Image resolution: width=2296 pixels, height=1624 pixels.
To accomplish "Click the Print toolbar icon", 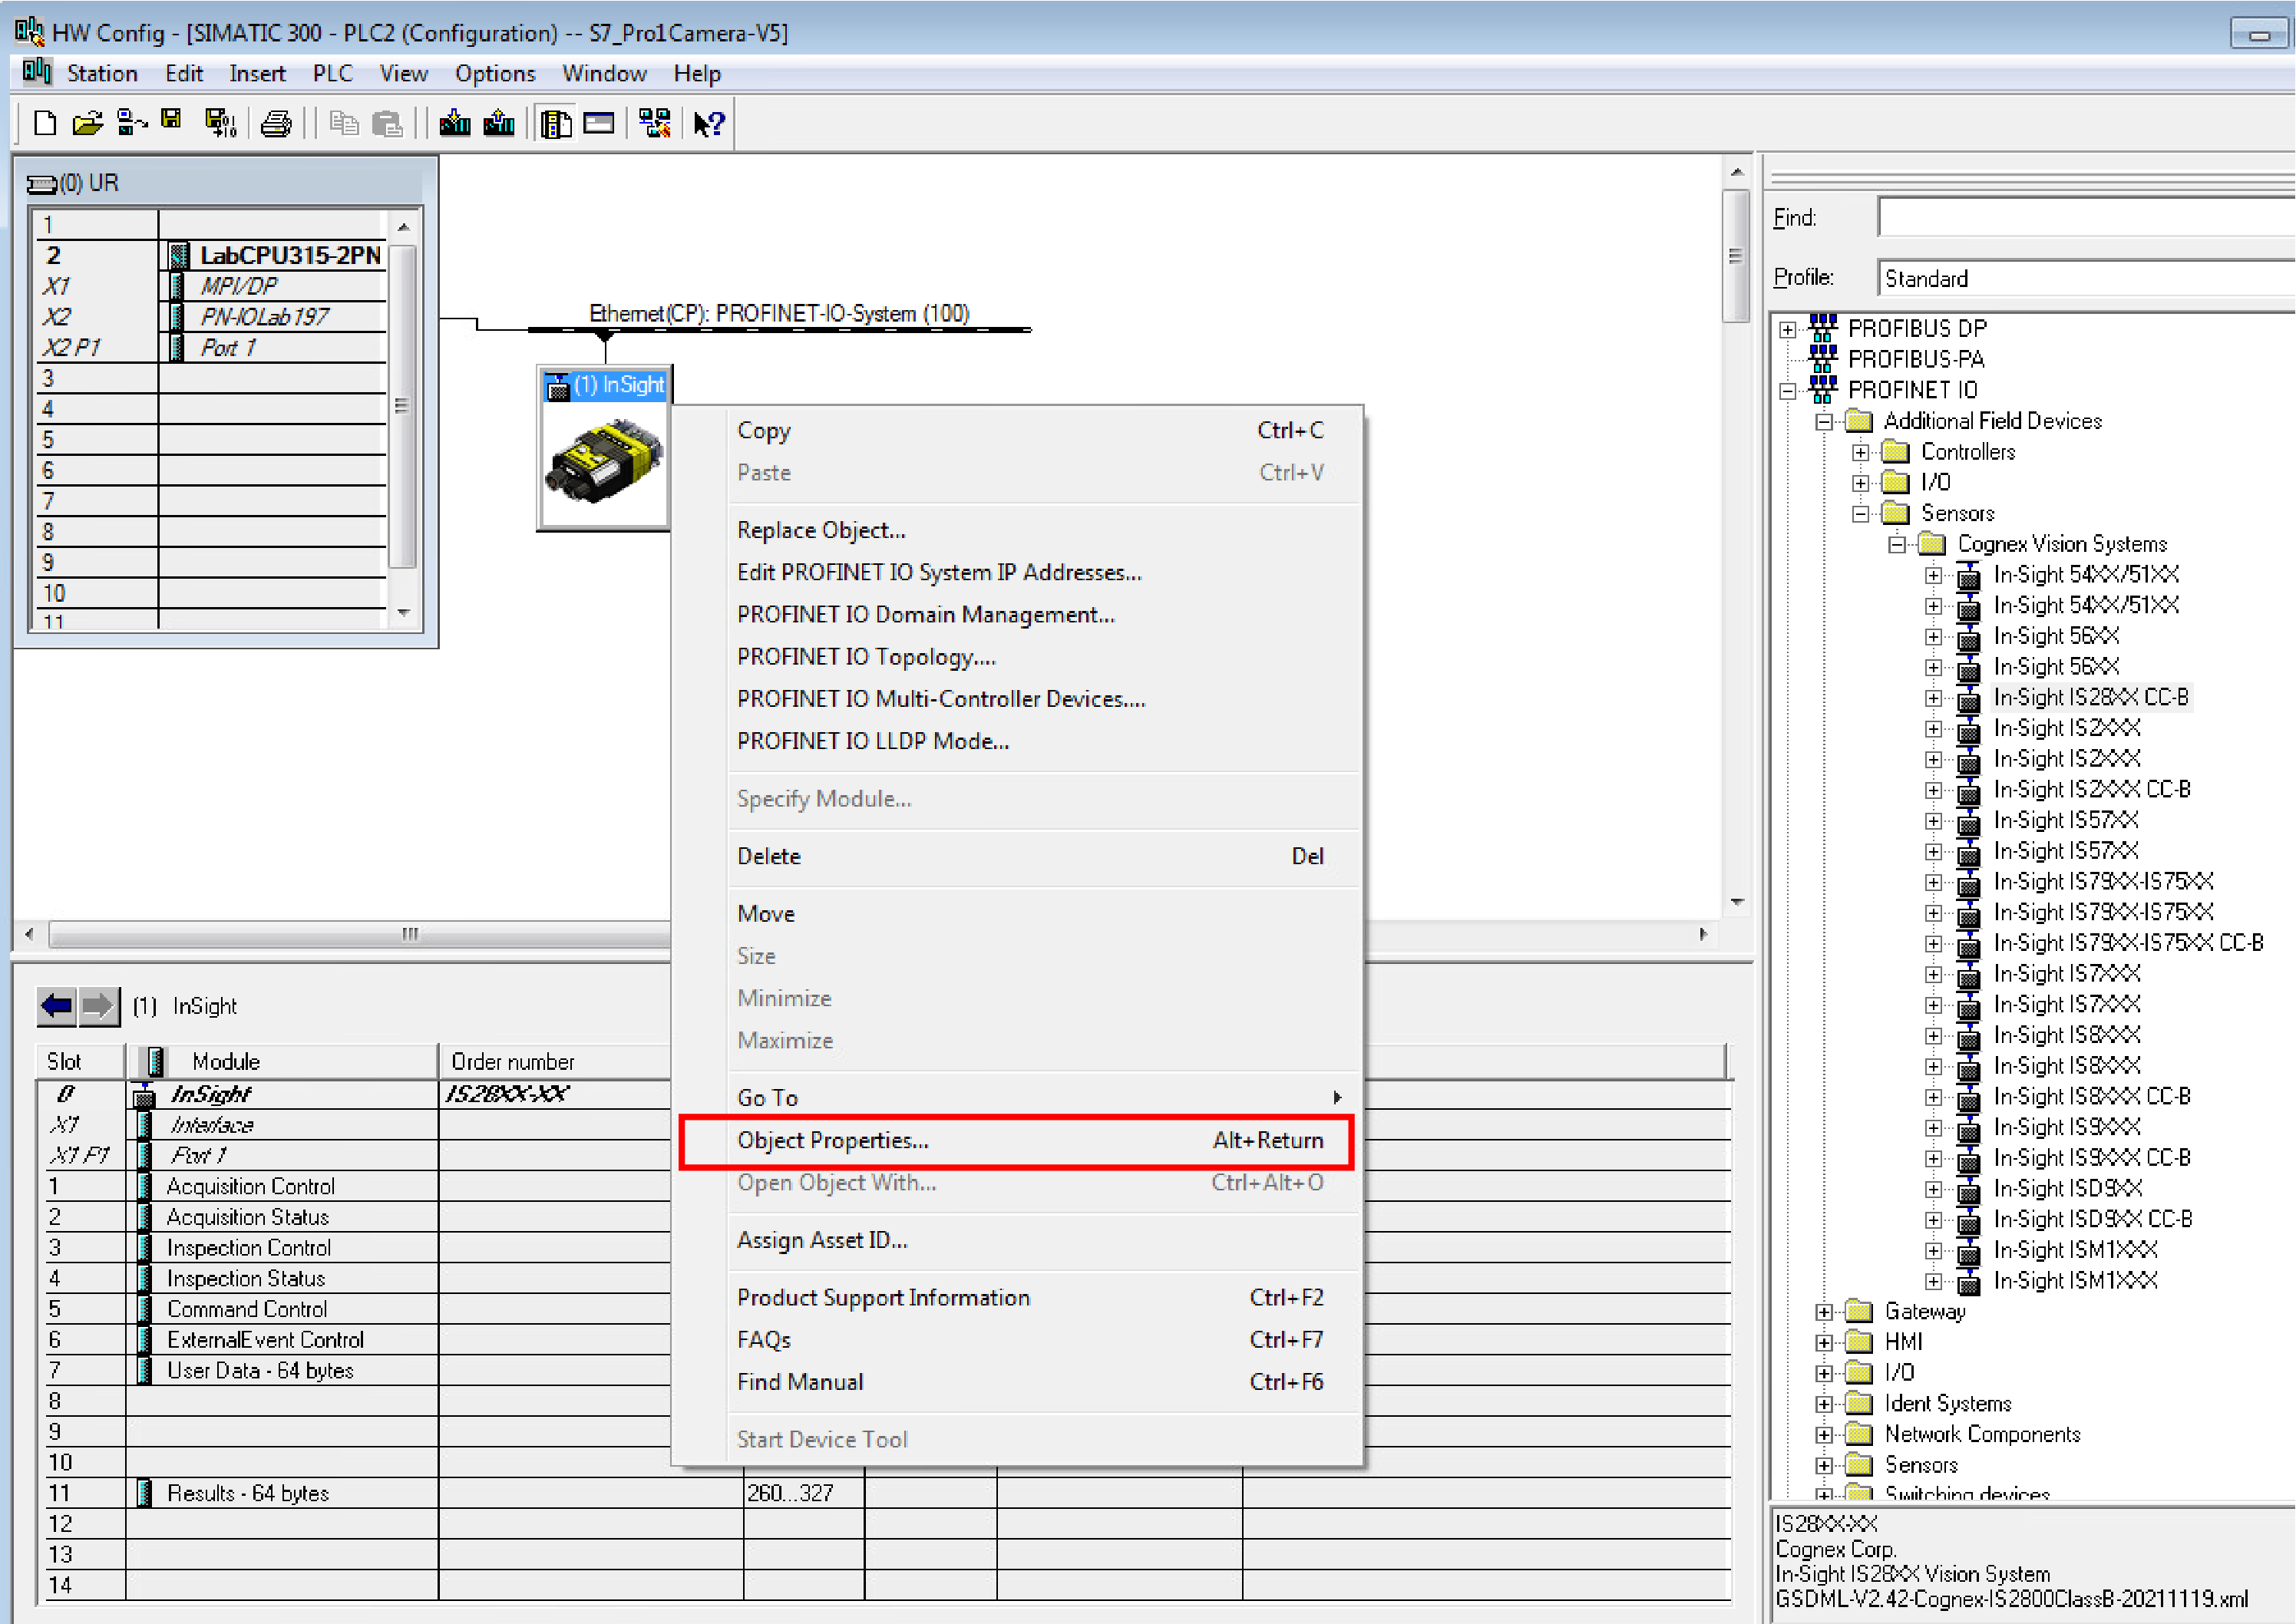I will click(276, 123).
